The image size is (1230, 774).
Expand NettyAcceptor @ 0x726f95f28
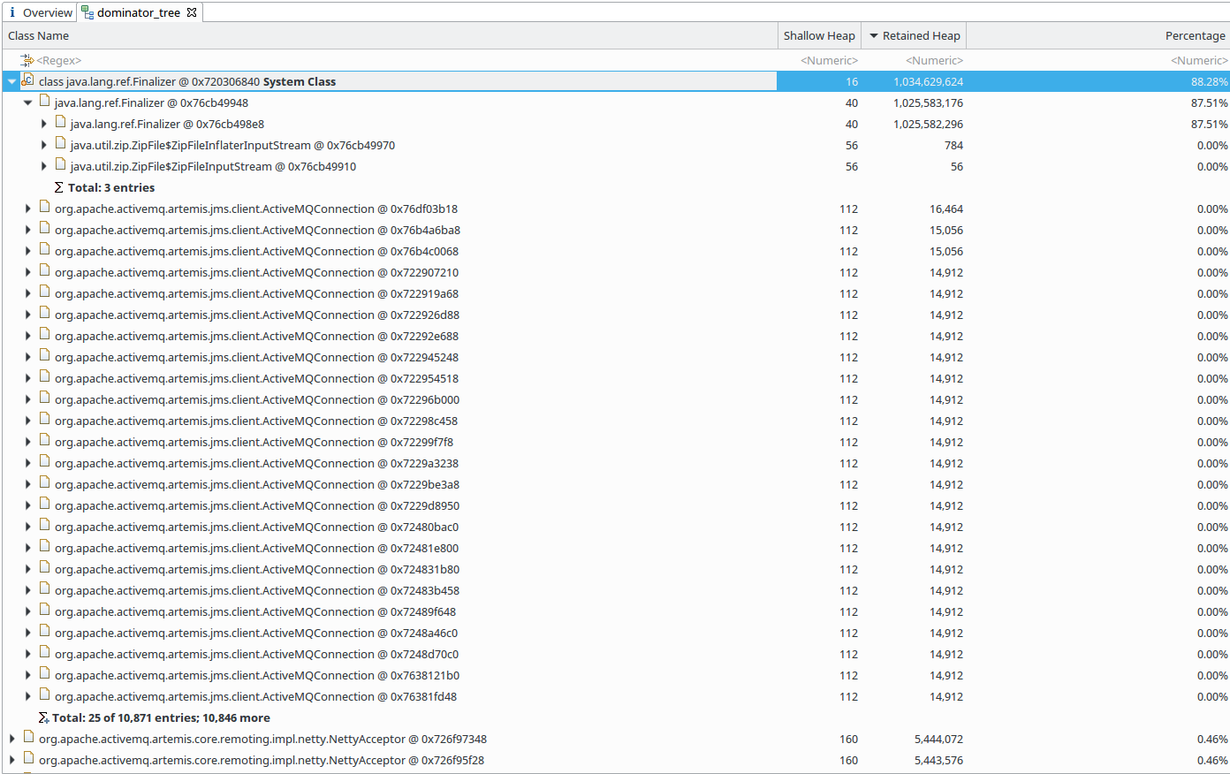11,760
